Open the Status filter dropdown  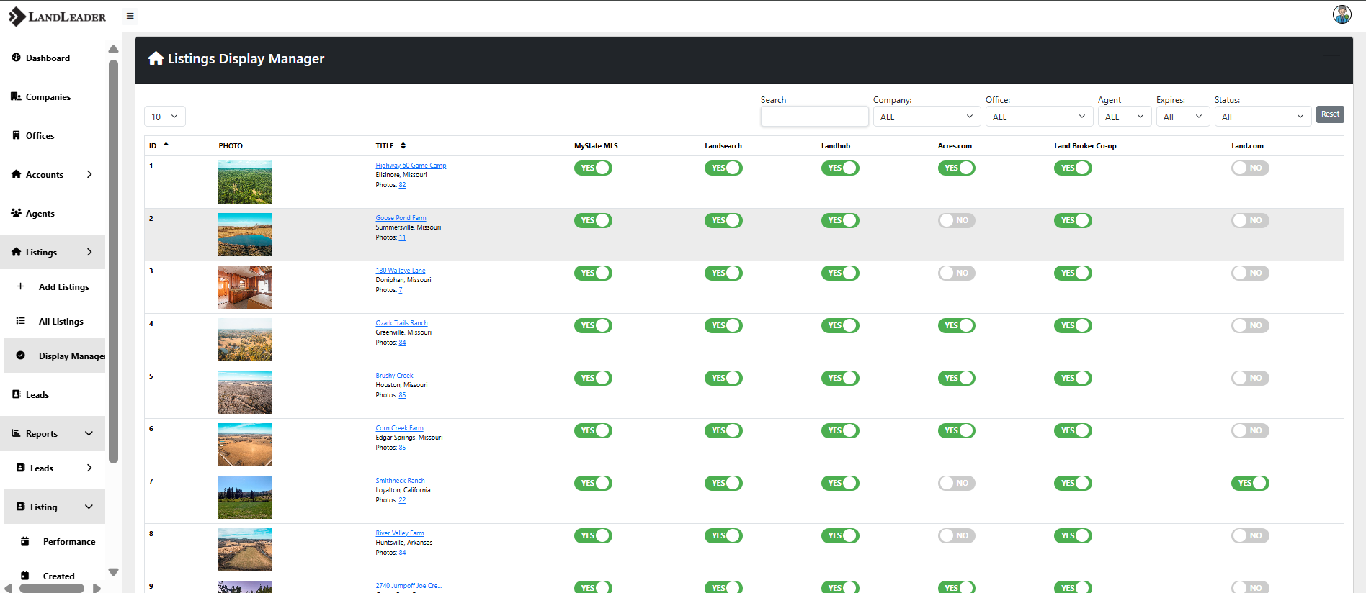coord(1263,117)
